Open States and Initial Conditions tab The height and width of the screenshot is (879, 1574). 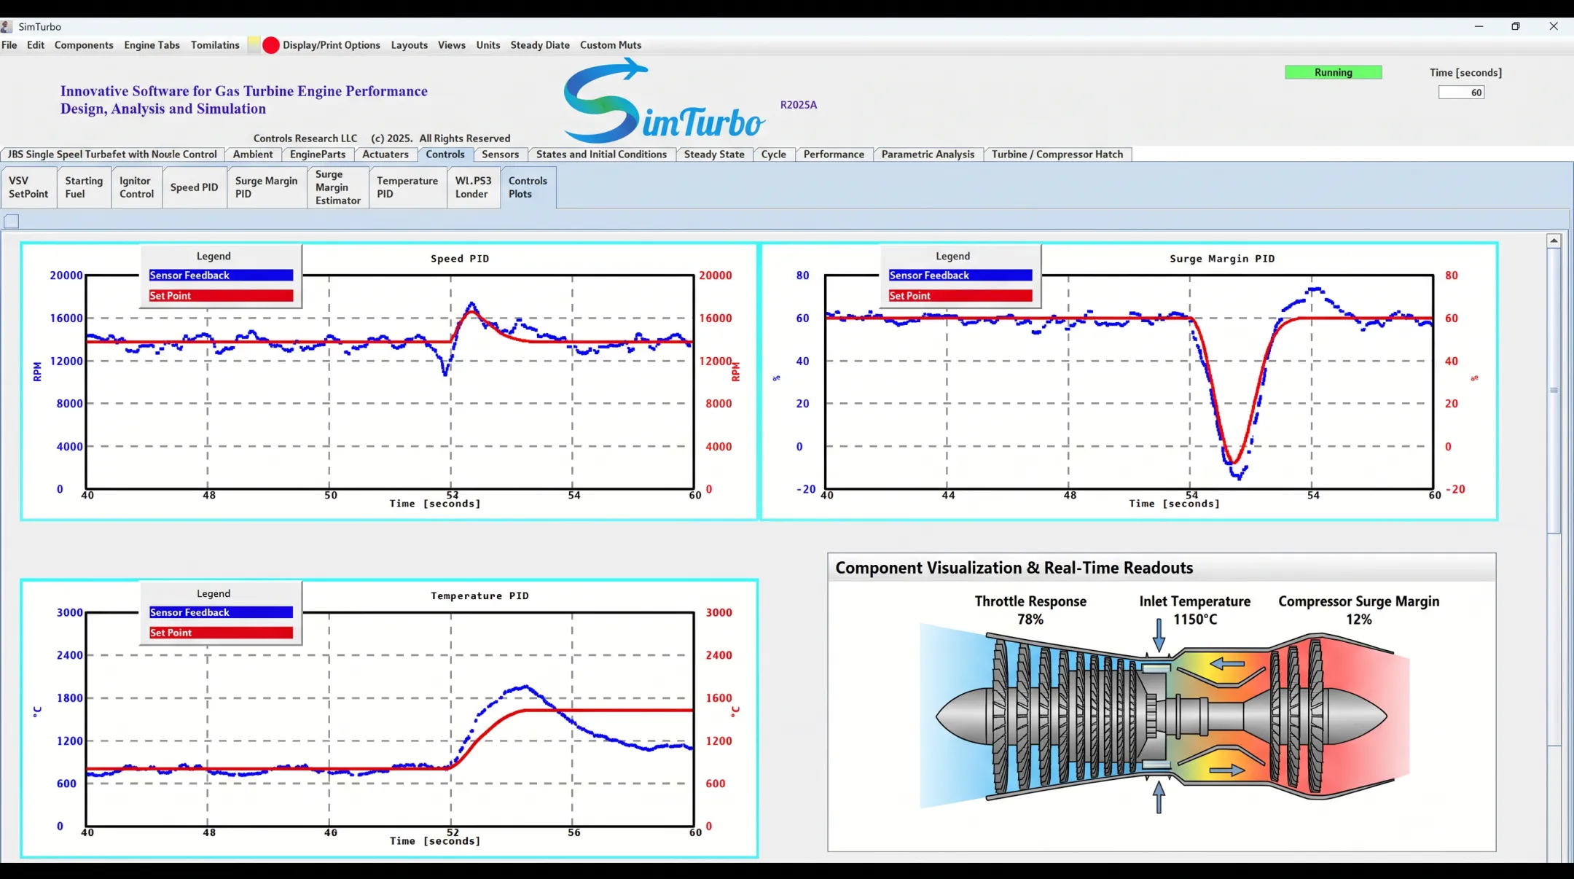click(601, 155)
